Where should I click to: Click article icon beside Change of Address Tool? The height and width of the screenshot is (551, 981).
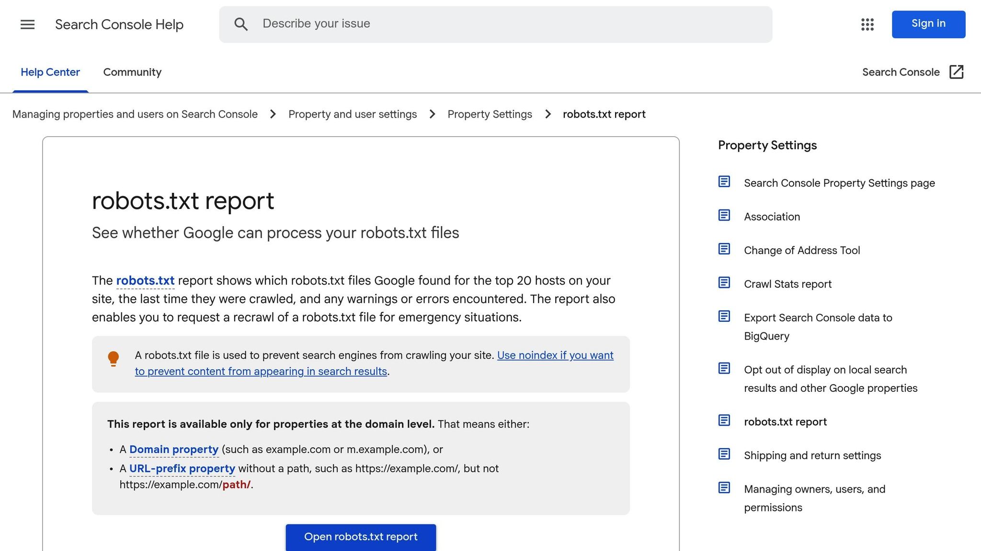click(x=724, y=249)
